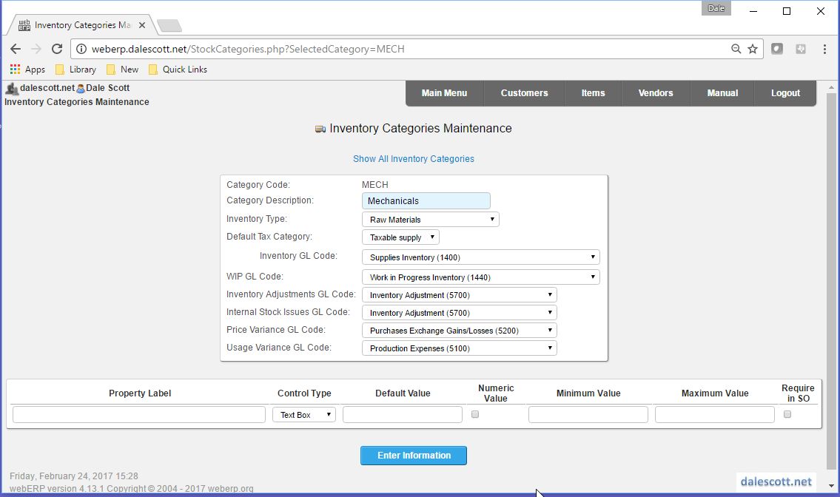
Task: Open the Chrome three-dot menu
Action: click(827, 48)
